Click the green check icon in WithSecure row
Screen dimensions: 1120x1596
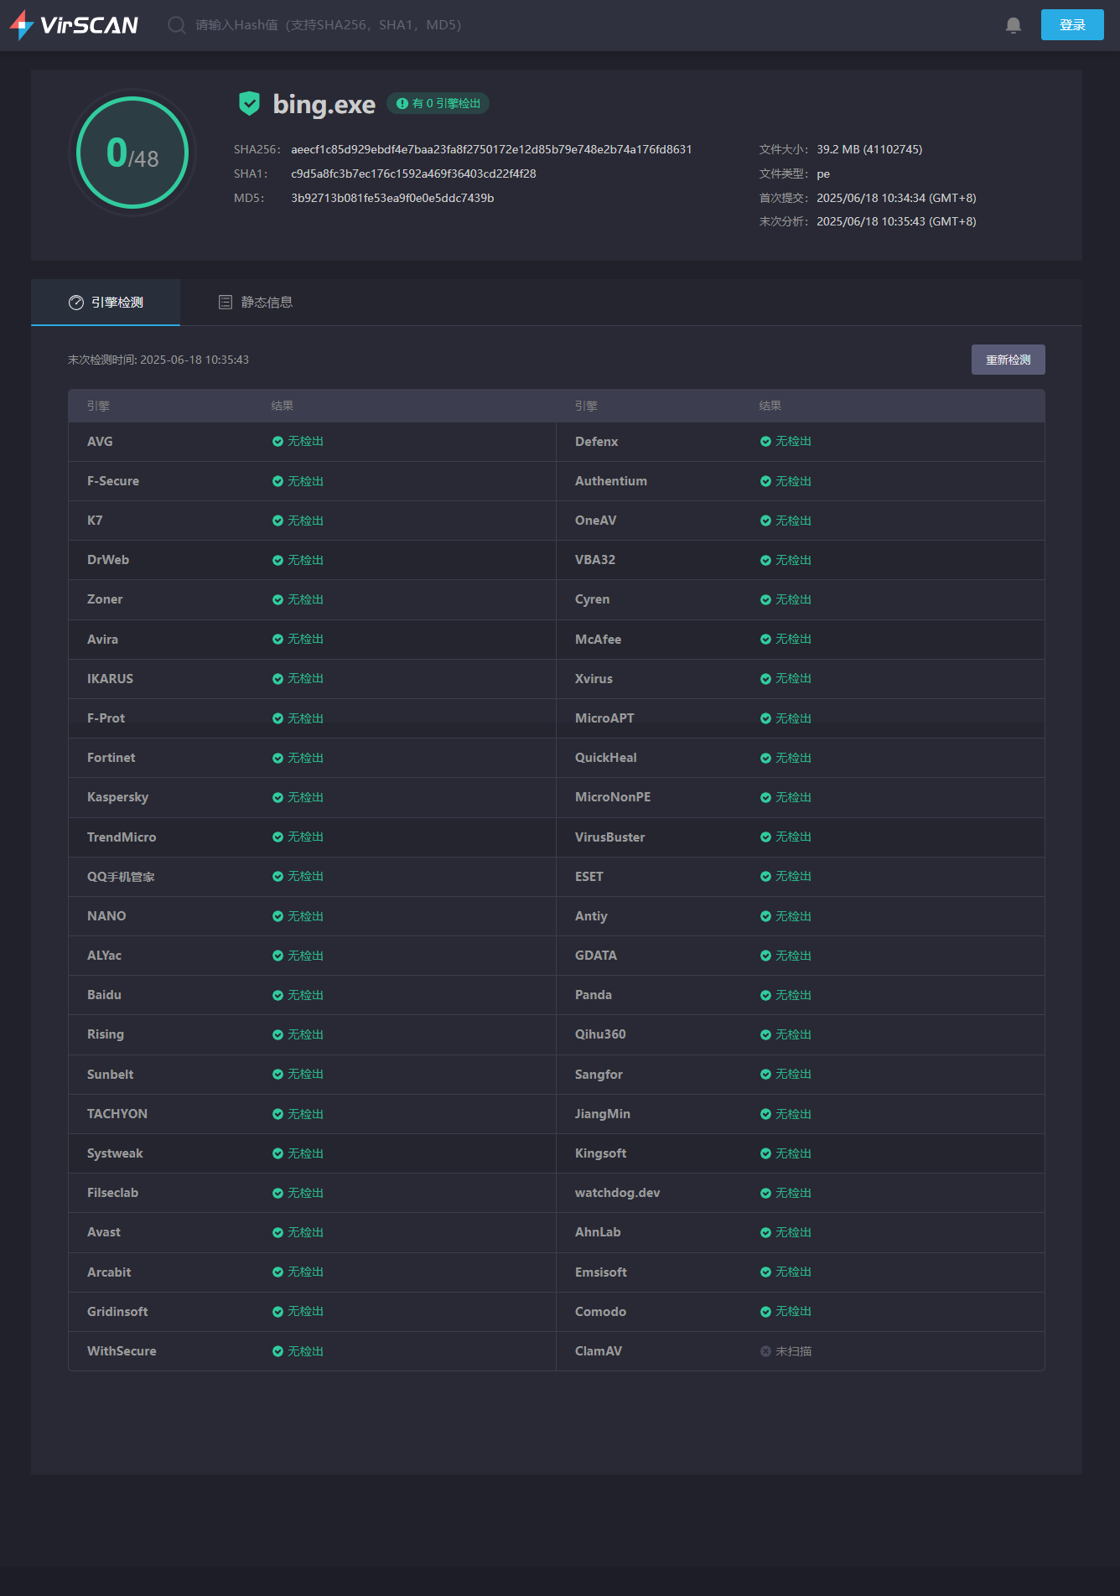pyautogui.click(x=277, y=1351)
